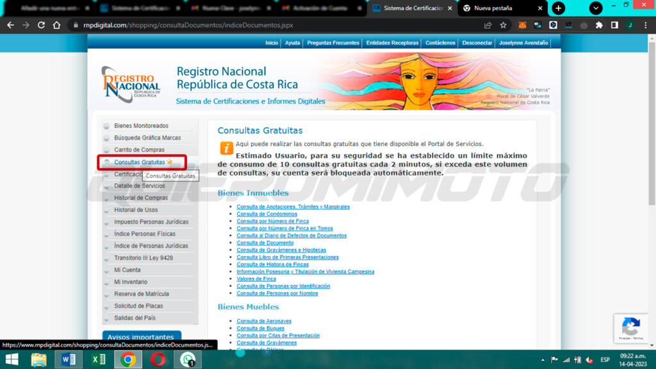Open the Consulta de Documento link
This screenshot has width=656, height=369.
(x=265, y=243)
